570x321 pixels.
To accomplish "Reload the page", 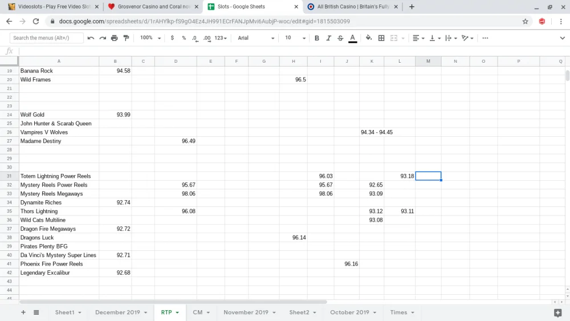I will [x=35, y=22].
